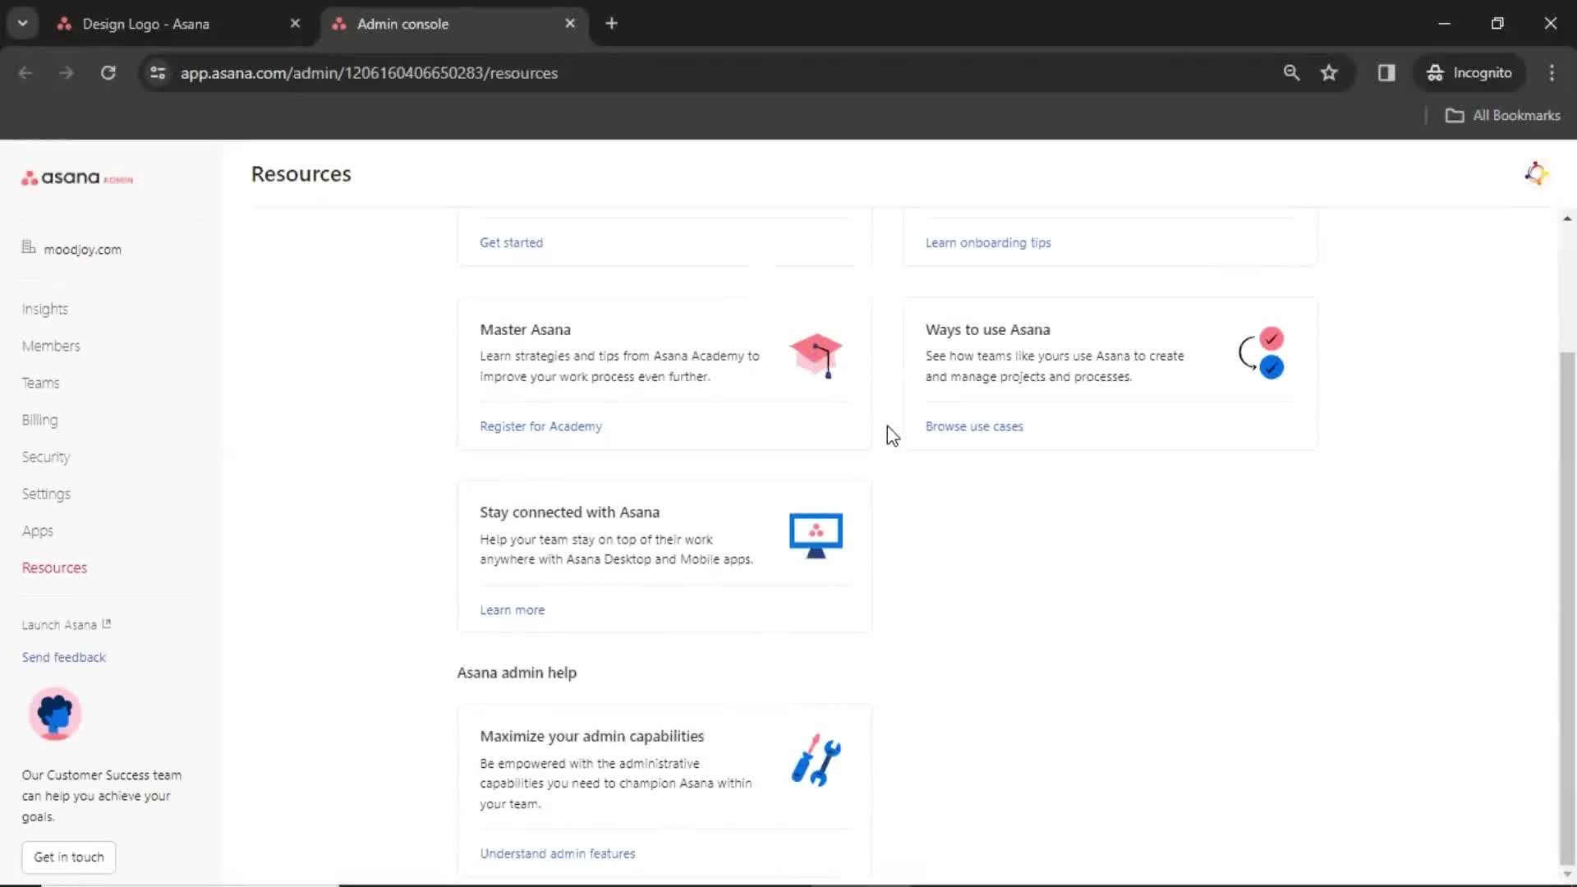Click the Launch Asana external link
Screen dimensions: 1577x887
tap(66, 624)
